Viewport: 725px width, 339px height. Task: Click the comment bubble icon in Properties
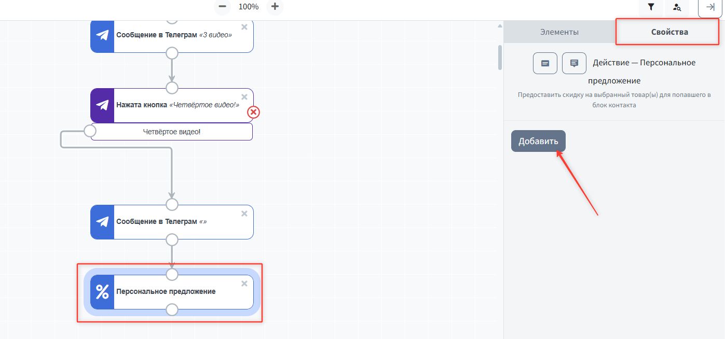point(574,63)
